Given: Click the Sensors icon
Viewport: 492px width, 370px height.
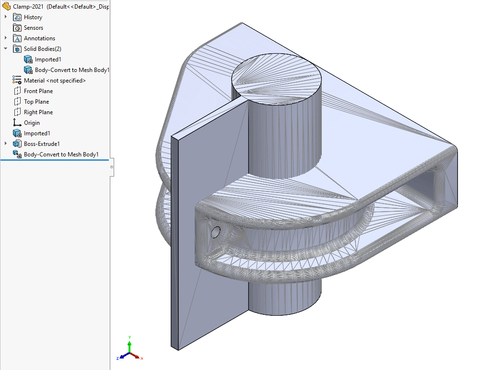Looking at the screenshot, I should pyautogui.click(x=17, y=27).
